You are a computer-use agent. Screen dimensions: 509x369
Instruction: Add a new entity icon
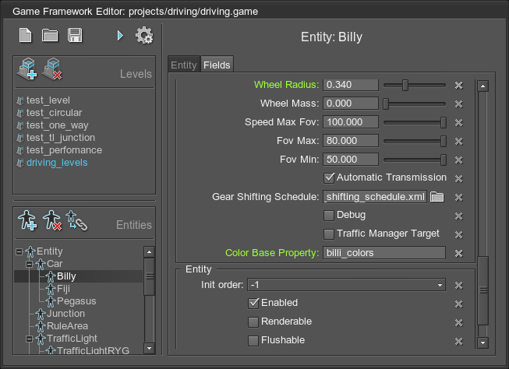(27, 220)
